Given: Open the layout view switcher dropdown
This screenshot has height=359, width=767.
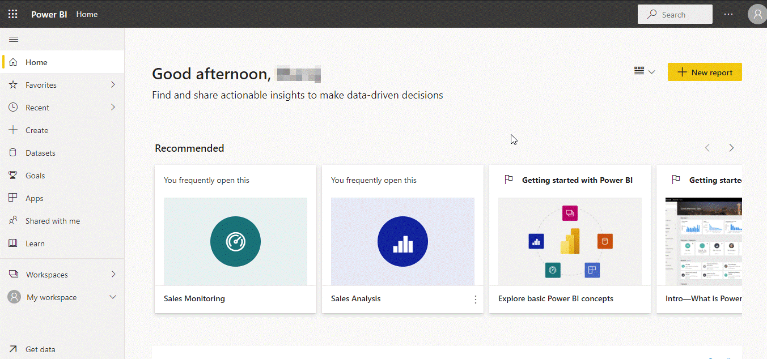Looking at the screenshot, I should point(645,72).
